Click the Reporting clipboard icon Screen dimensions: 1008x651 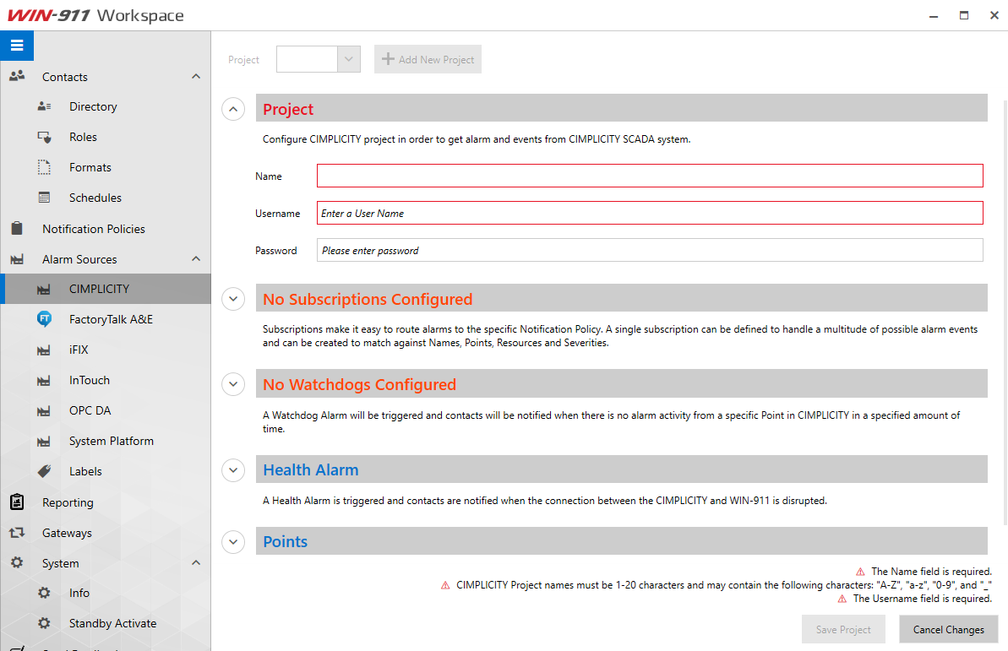(x=18, y=502)
